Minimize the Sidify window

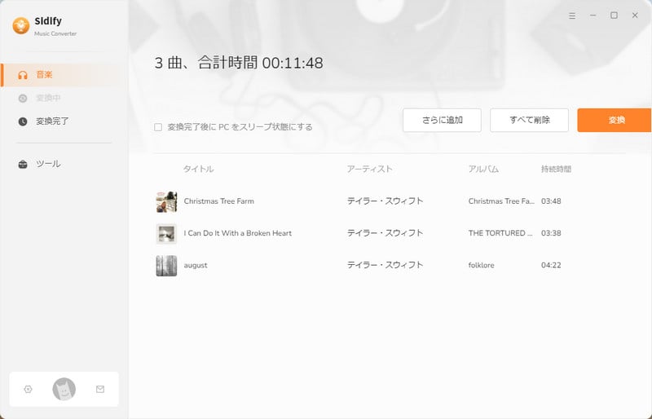(593, 15)
